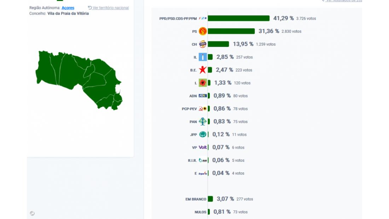Select the B.E. red star logo

click(203, 70)
